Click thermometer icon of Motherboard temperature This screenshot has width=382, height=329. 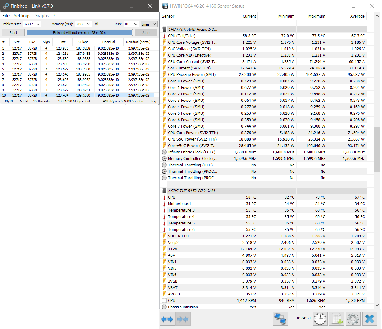164,204
